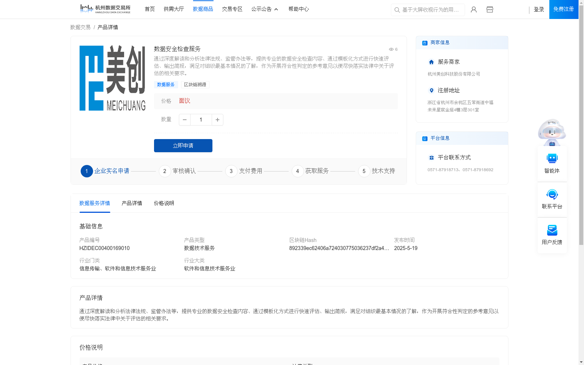Open the shop cart icon in header

click(x=490, y=9)
